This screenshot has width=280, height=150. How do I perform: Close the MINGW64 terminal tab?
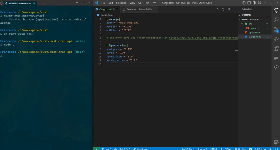pos(34,3)
